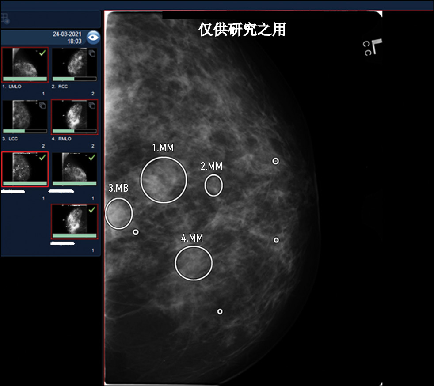
Task: Click the stack icon on RMLO thumbnail
Action: [92, 105]
